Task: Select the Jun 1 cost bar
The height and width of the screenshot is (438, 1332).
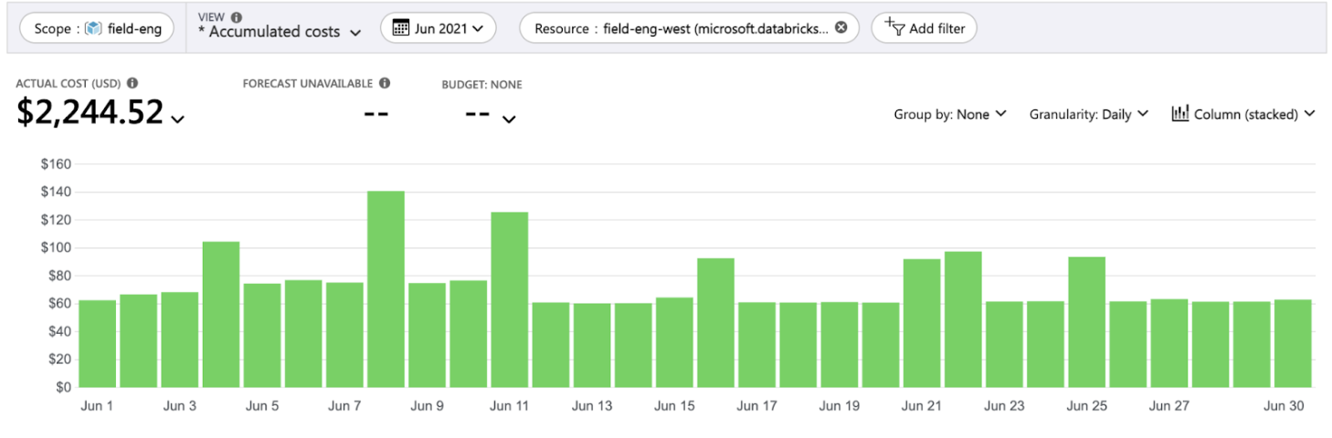Action: (x=98, y=343)
